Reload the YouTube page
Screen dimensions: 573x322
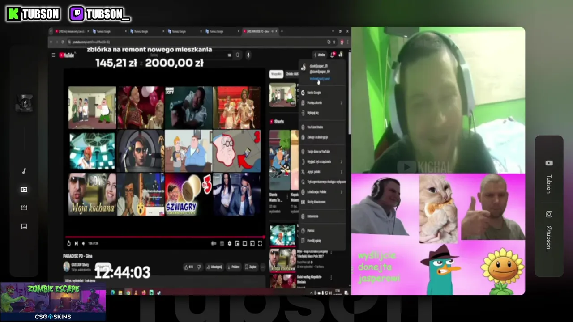[64, 42]
